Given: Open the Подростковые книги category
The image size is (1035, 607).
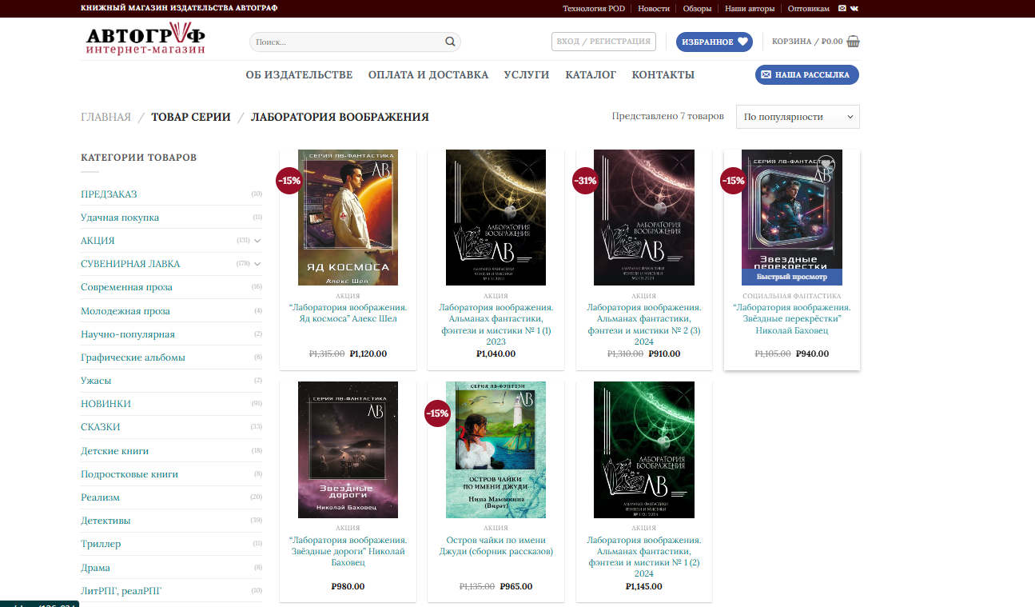Looking at the screenshot, I should tap(129, 474).
